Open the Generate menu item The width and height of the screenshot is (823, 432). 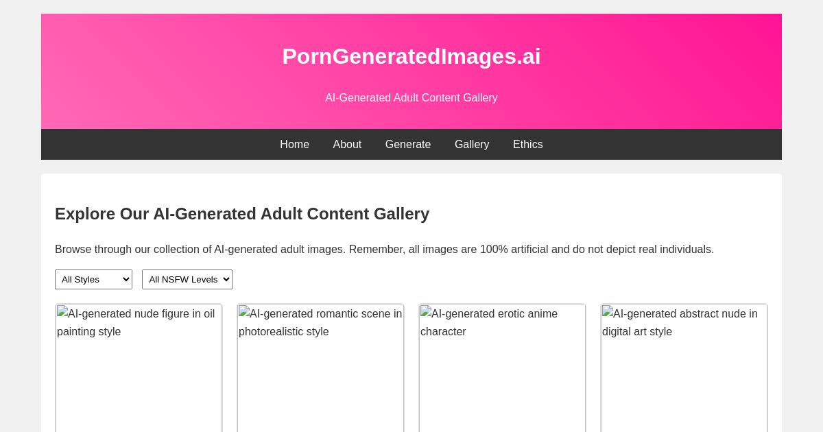408,145
